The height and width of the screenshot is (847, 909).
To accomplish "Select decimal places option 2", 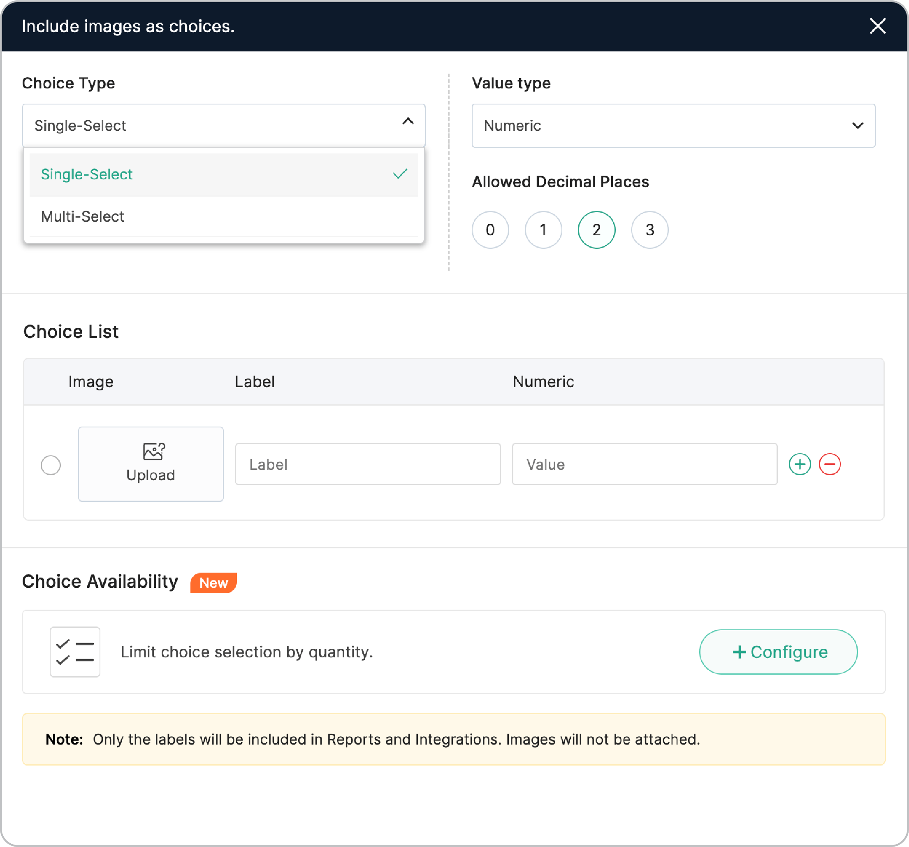I will point(596,230).
